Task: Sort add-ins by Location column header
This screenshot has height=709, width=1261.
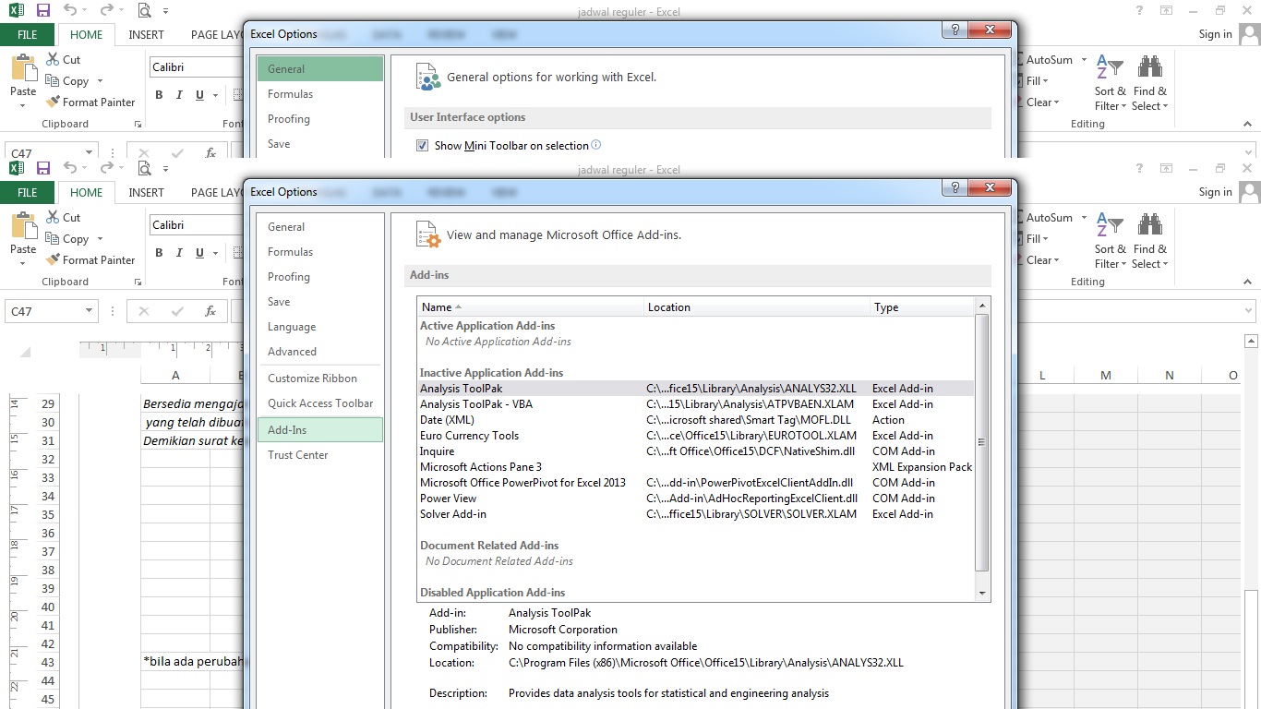Action: coord(757,307)
